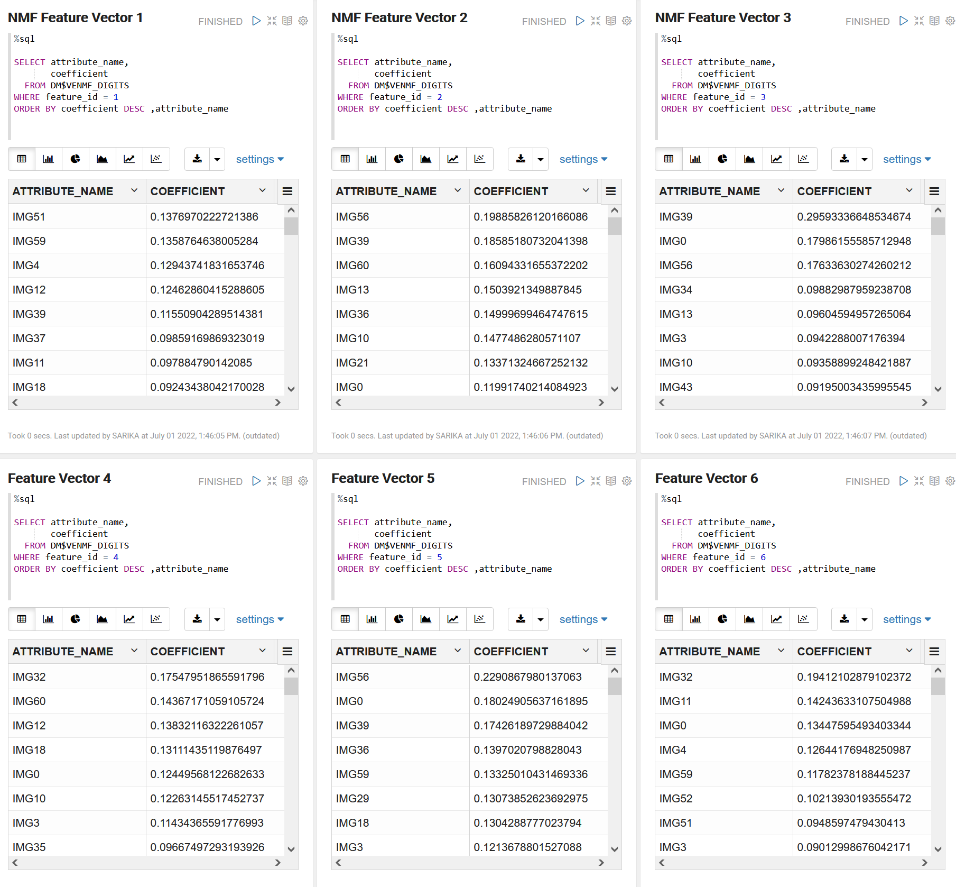The image size is (956, 887).
Task: Click scroll-down arrow in NMF Feature Vector 1 table
Action: click(x=291, y=389)
